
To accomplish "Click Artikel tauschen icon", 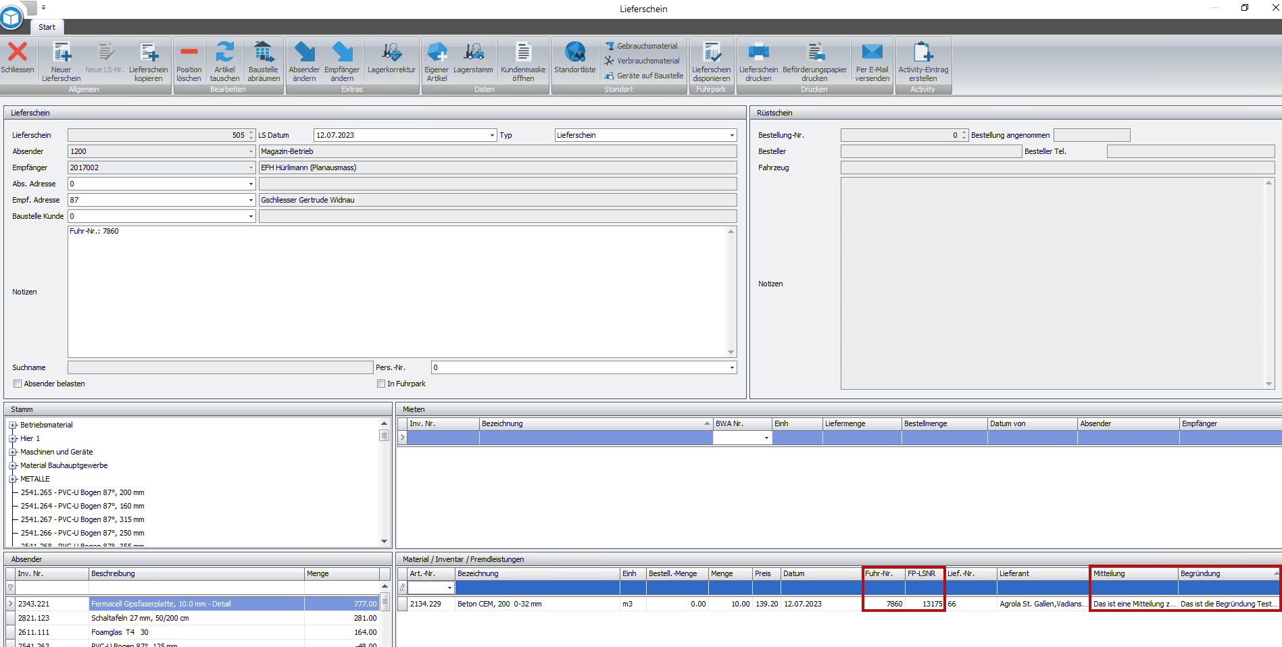I will pos(224,53).
